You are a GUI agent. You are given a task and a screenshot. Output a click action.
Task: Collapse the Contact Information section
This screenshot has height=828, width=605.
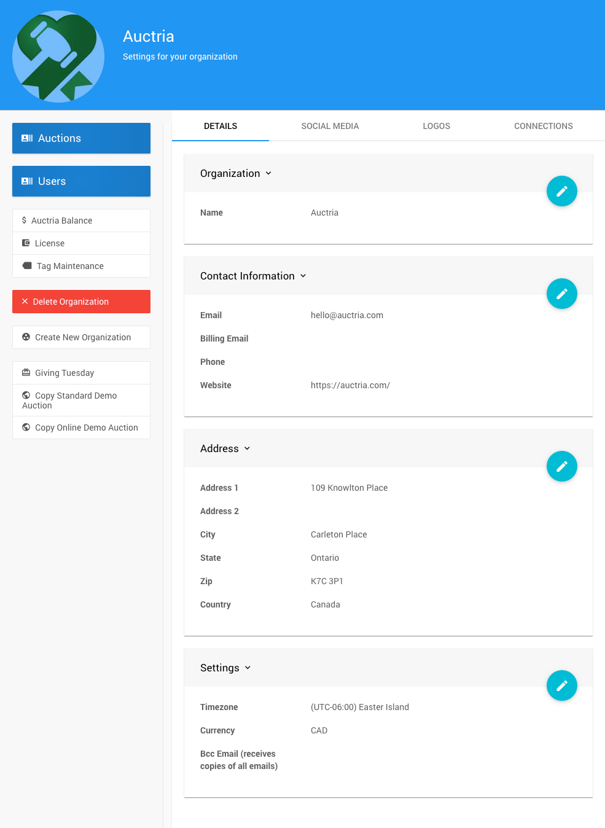point(303,276)
